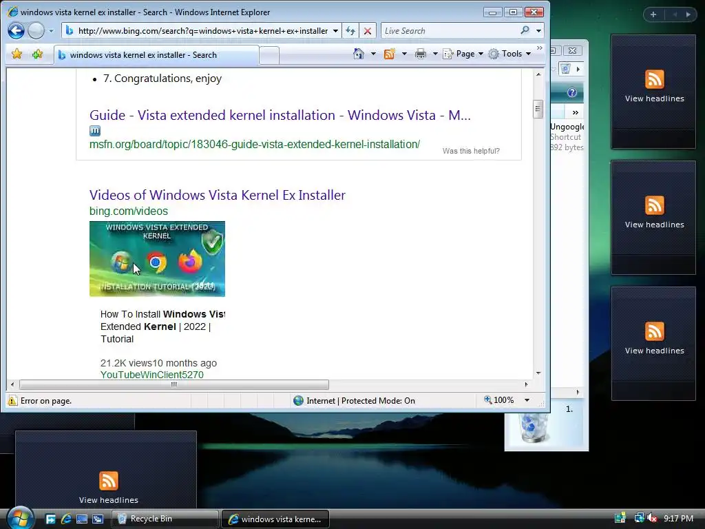The height and width of the screenshot is (529, 705).
Task: Click the MSFN favicon under the guide title
Action: click(95, 131)
